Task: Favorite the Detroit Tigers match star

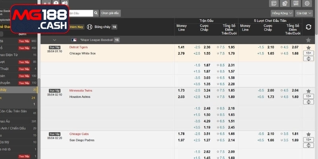Action: 308,47
